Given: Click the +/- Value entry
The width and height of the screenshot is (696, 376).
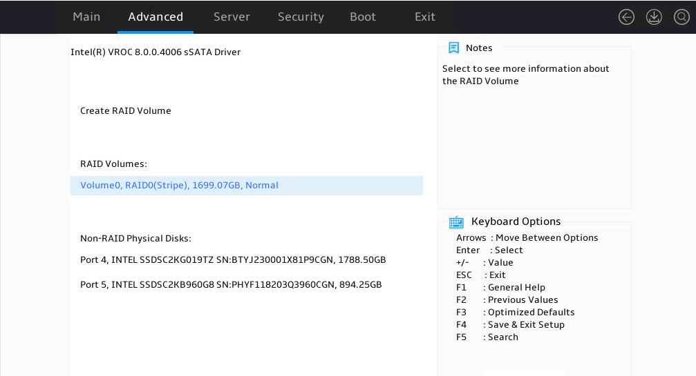Looking at the screenshot, I should tap(485, 263).
